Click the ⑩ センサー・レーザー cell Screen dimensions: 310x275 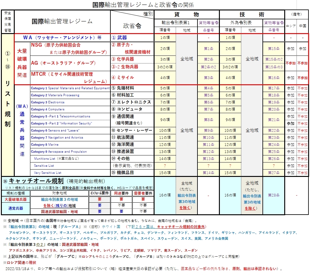coord(132,131)
